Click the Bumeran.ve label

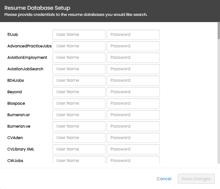tap(19, 126)
